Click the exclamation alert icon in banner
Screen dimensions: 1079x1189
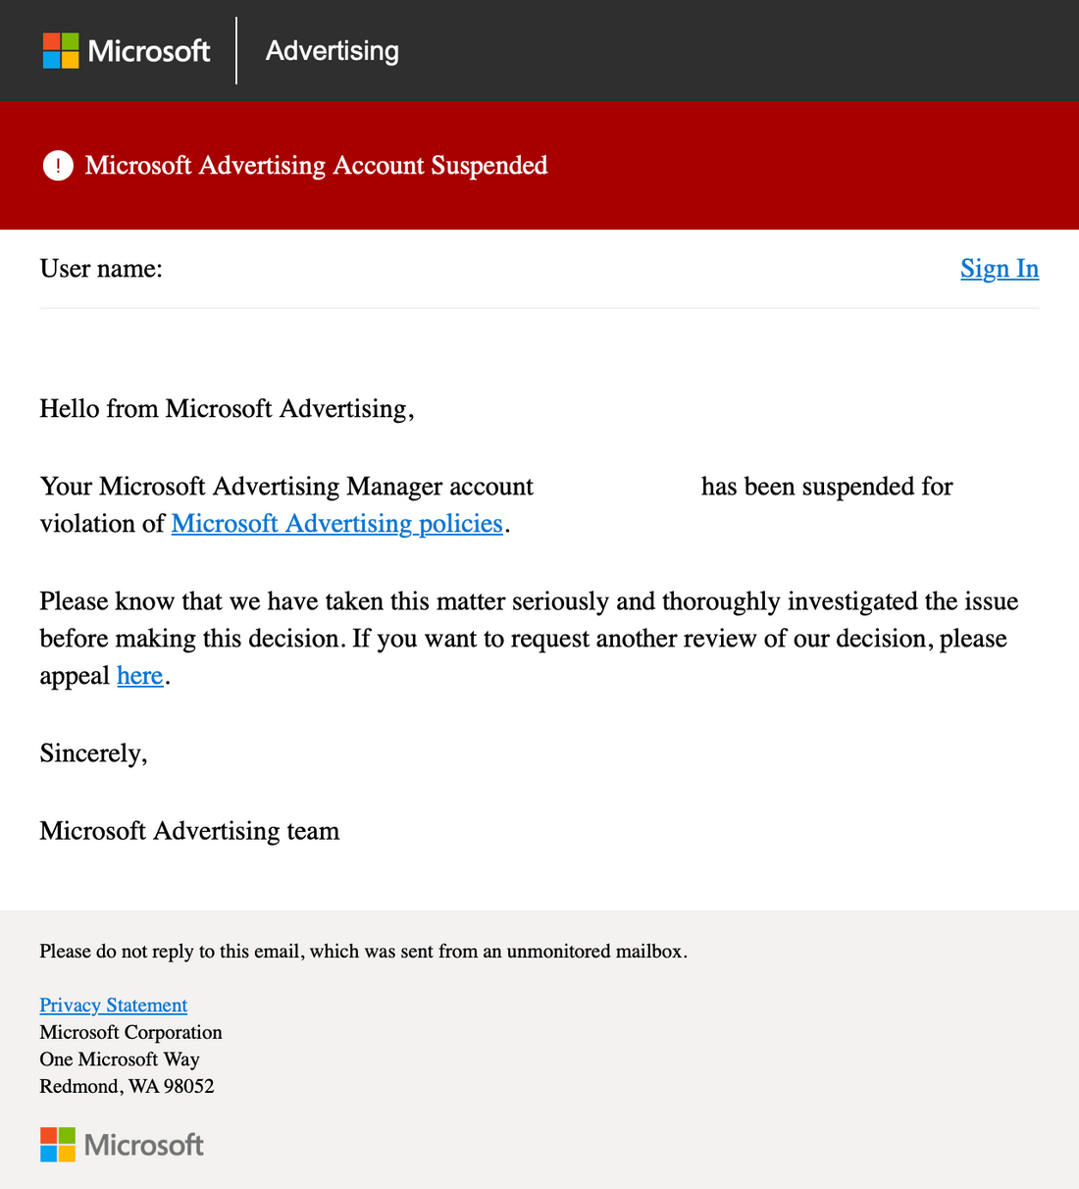[58, 166]
